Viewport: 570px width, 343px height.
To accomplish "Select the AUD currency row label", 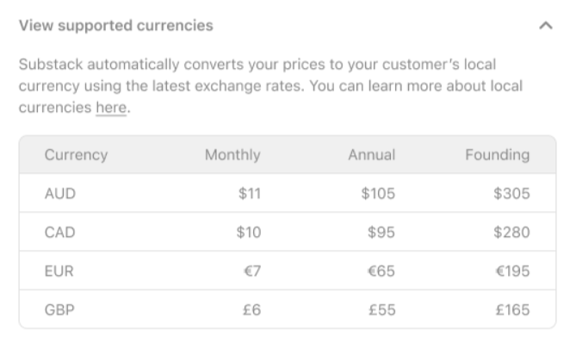I will pos(60,194).
